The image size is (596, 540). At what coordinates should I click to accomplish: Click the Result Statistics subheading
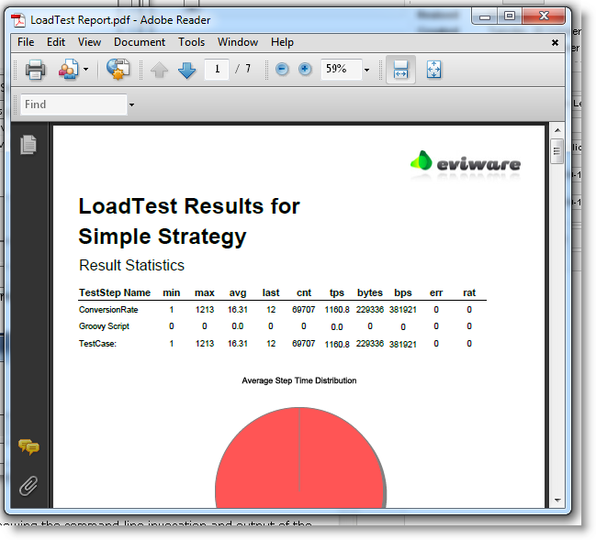coord(131,265)
